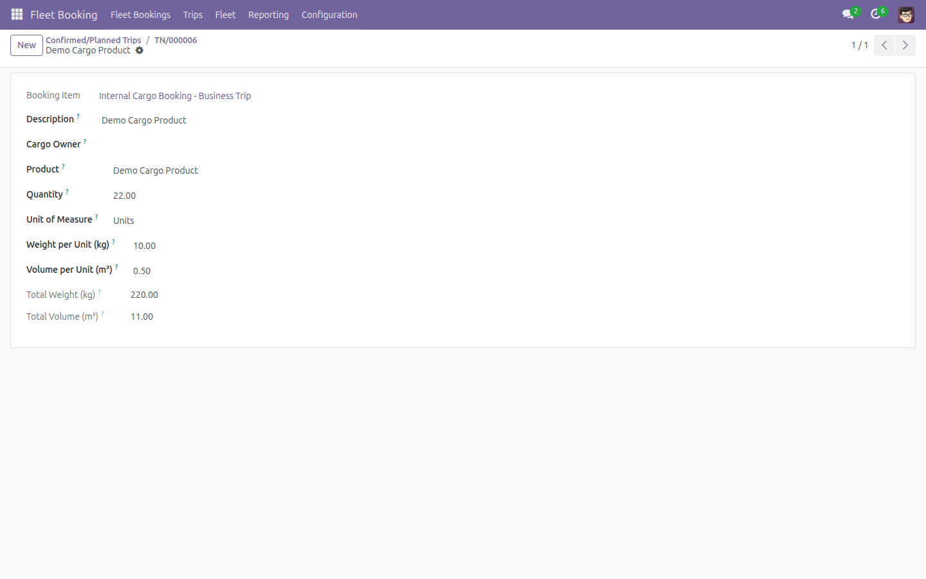926x579 pixels.
Task: Click the gear actions icon beside record name
Action: point(140,50)
